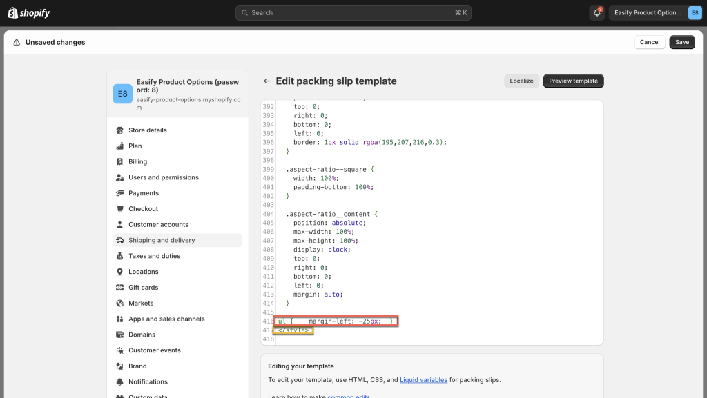The width and height of the screenshot is (707, 398).
Task: Save the template changes
Action: pos(681,42)
